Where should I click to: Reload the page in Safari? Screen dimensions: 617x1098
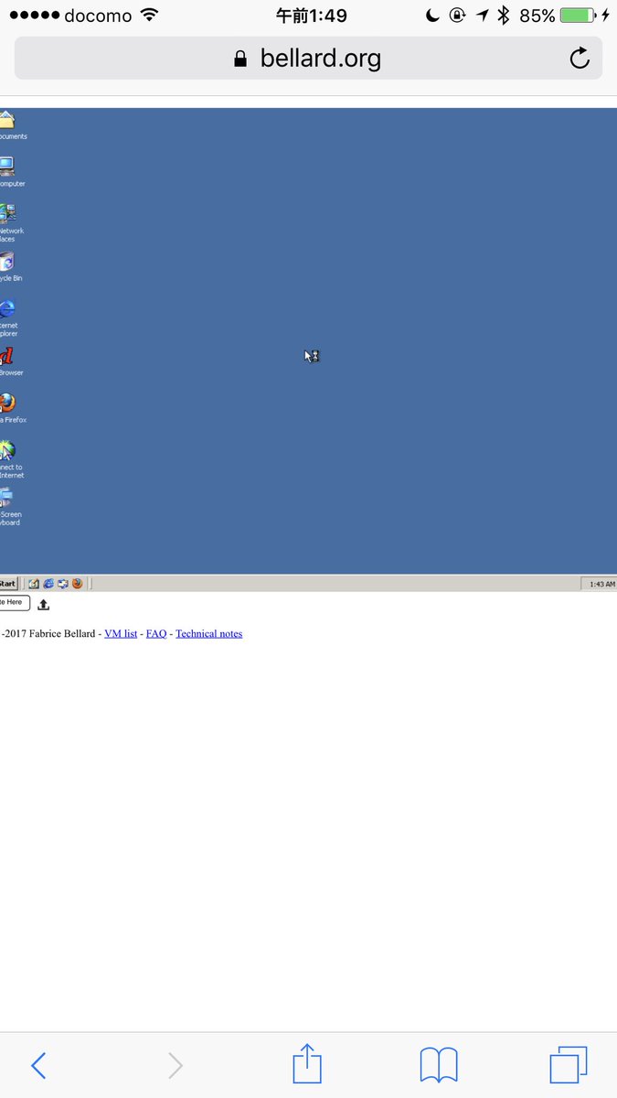(x=580, y=59)
